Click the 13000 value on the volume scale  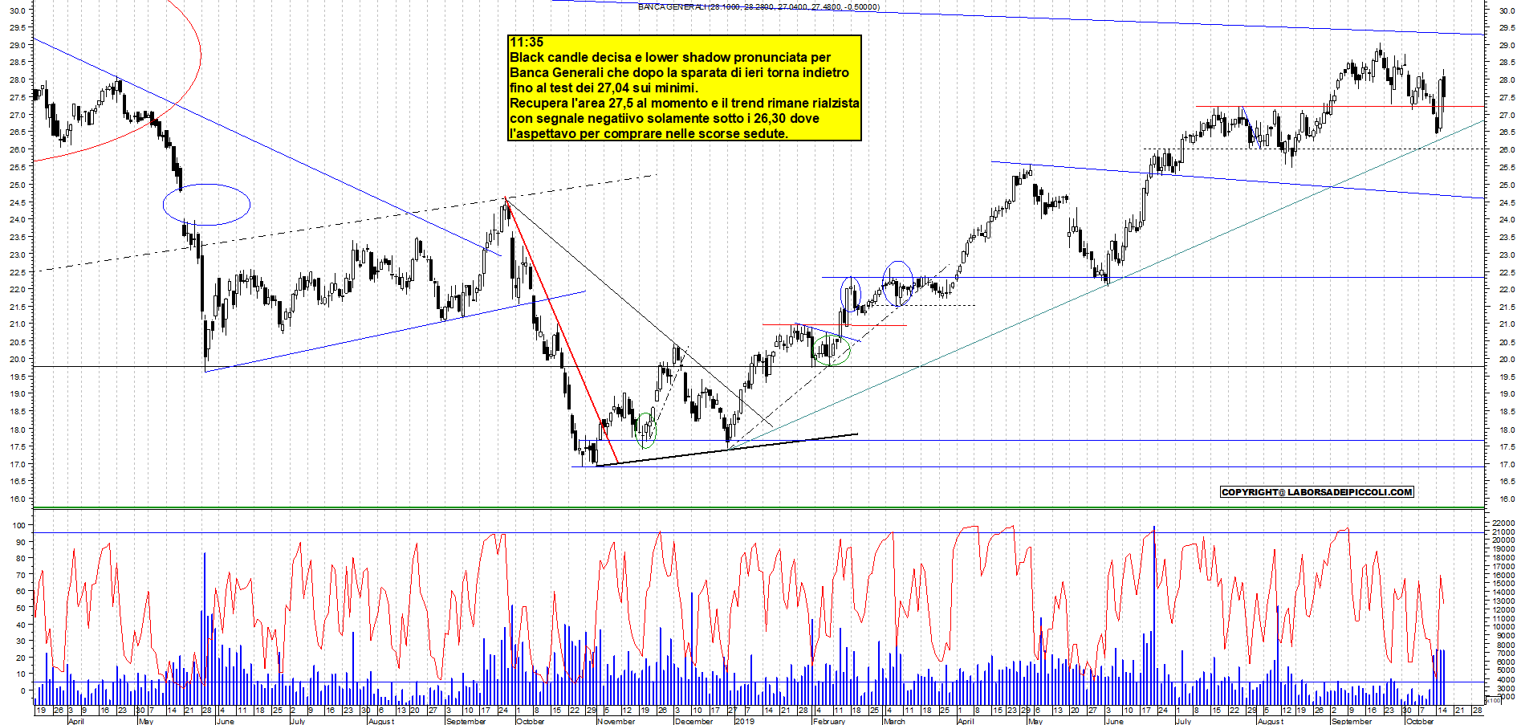click(1503, 601)
